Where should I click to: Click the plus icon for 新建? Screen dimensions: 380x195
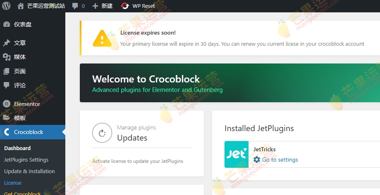pos(96,6)
